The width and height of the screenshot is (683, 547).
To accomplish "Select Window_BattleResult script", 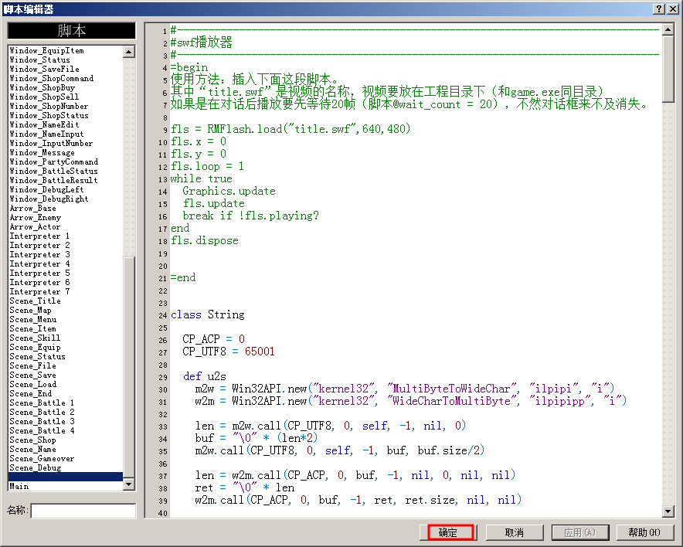I will 53,180.
